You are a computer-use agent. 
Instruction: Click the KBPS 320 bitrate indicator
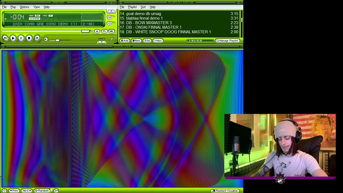[x=34, y=16]
